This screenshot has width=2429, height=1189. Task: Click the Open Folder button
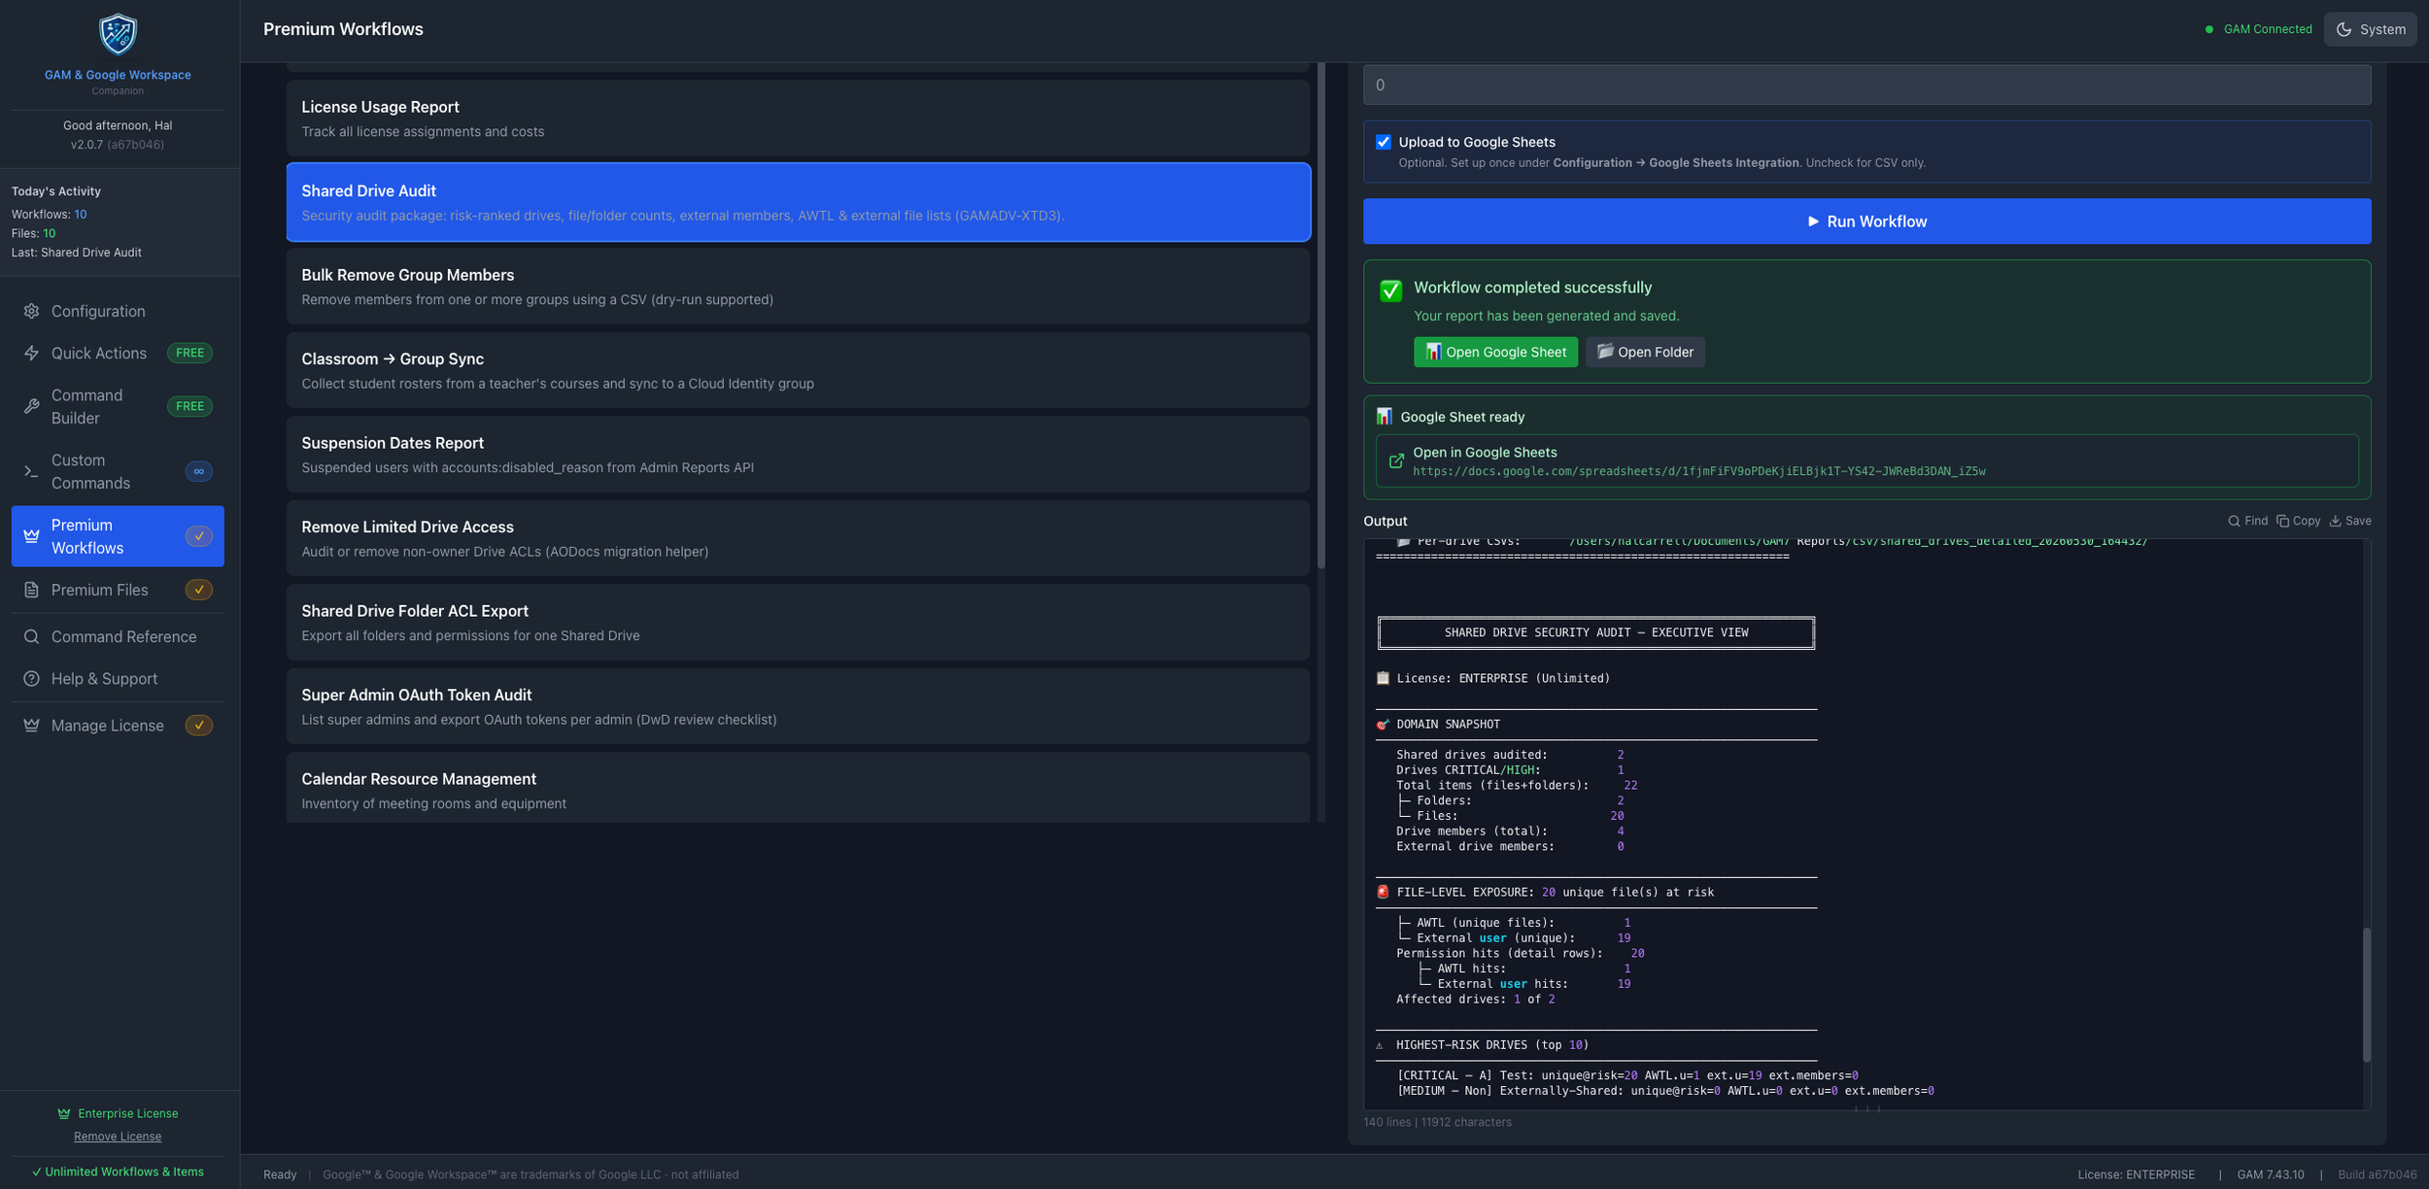pos(1645,352)
